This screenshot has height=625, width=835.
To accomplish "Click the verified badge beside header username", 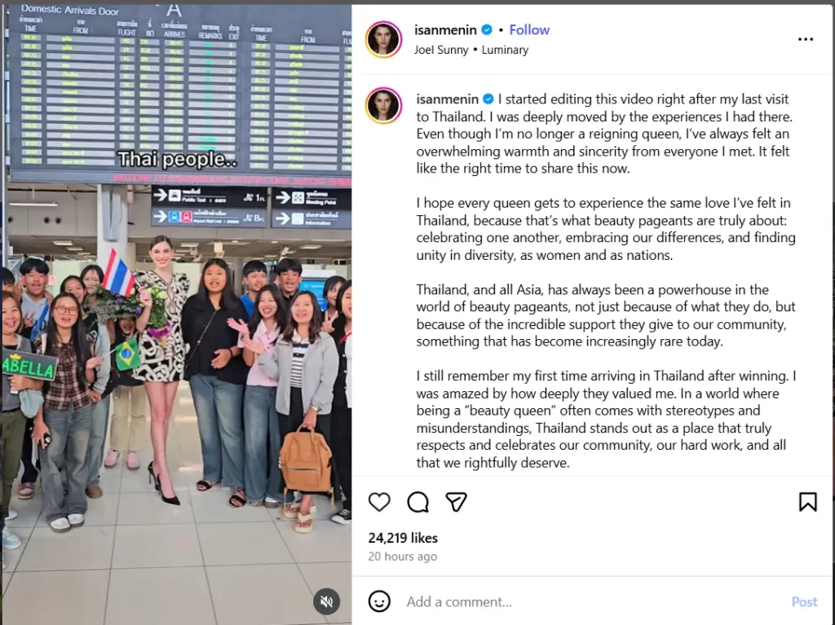I will pyautogui.click(x=487, y=30).
